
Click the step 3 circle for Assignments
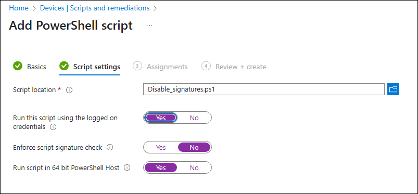click(x=137, y=66)
